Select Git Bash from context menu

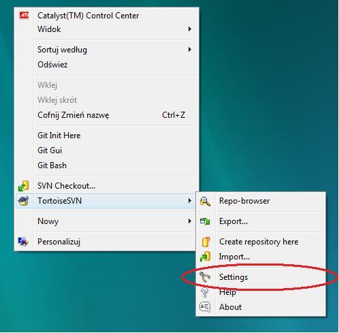click(52, 165)
